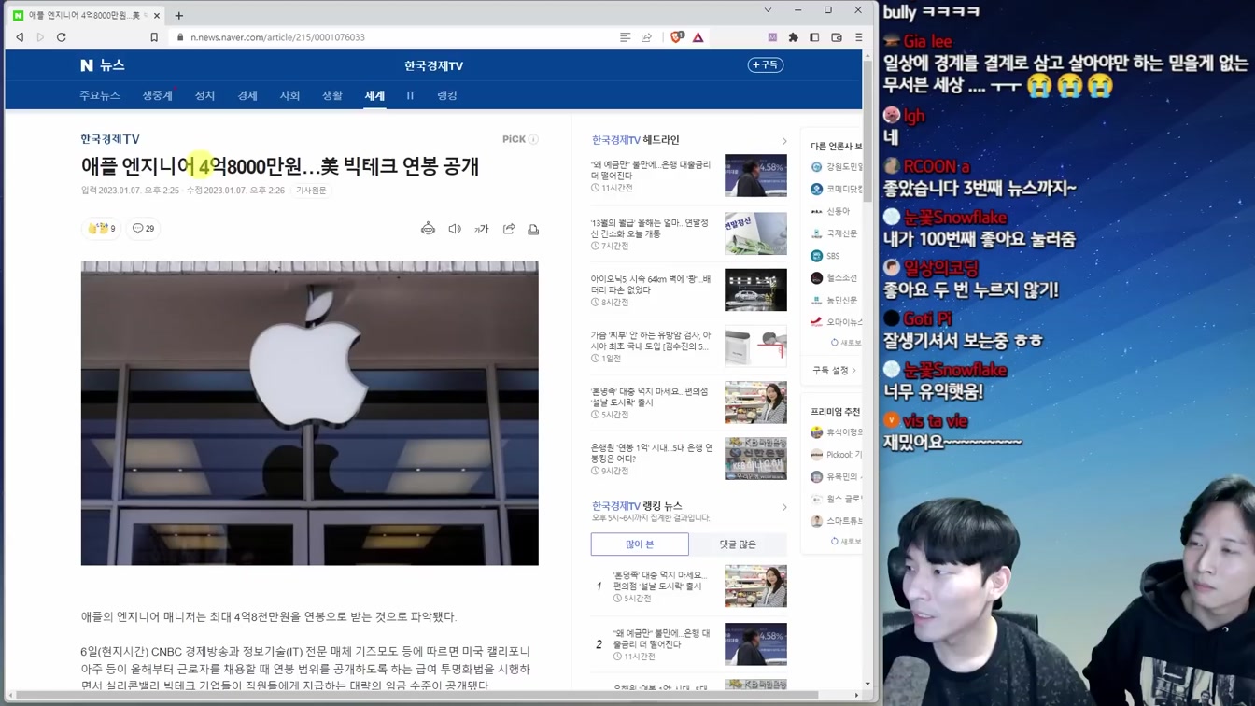Share the article using share icon
The image size is (1255, 706).
(509, 229)
